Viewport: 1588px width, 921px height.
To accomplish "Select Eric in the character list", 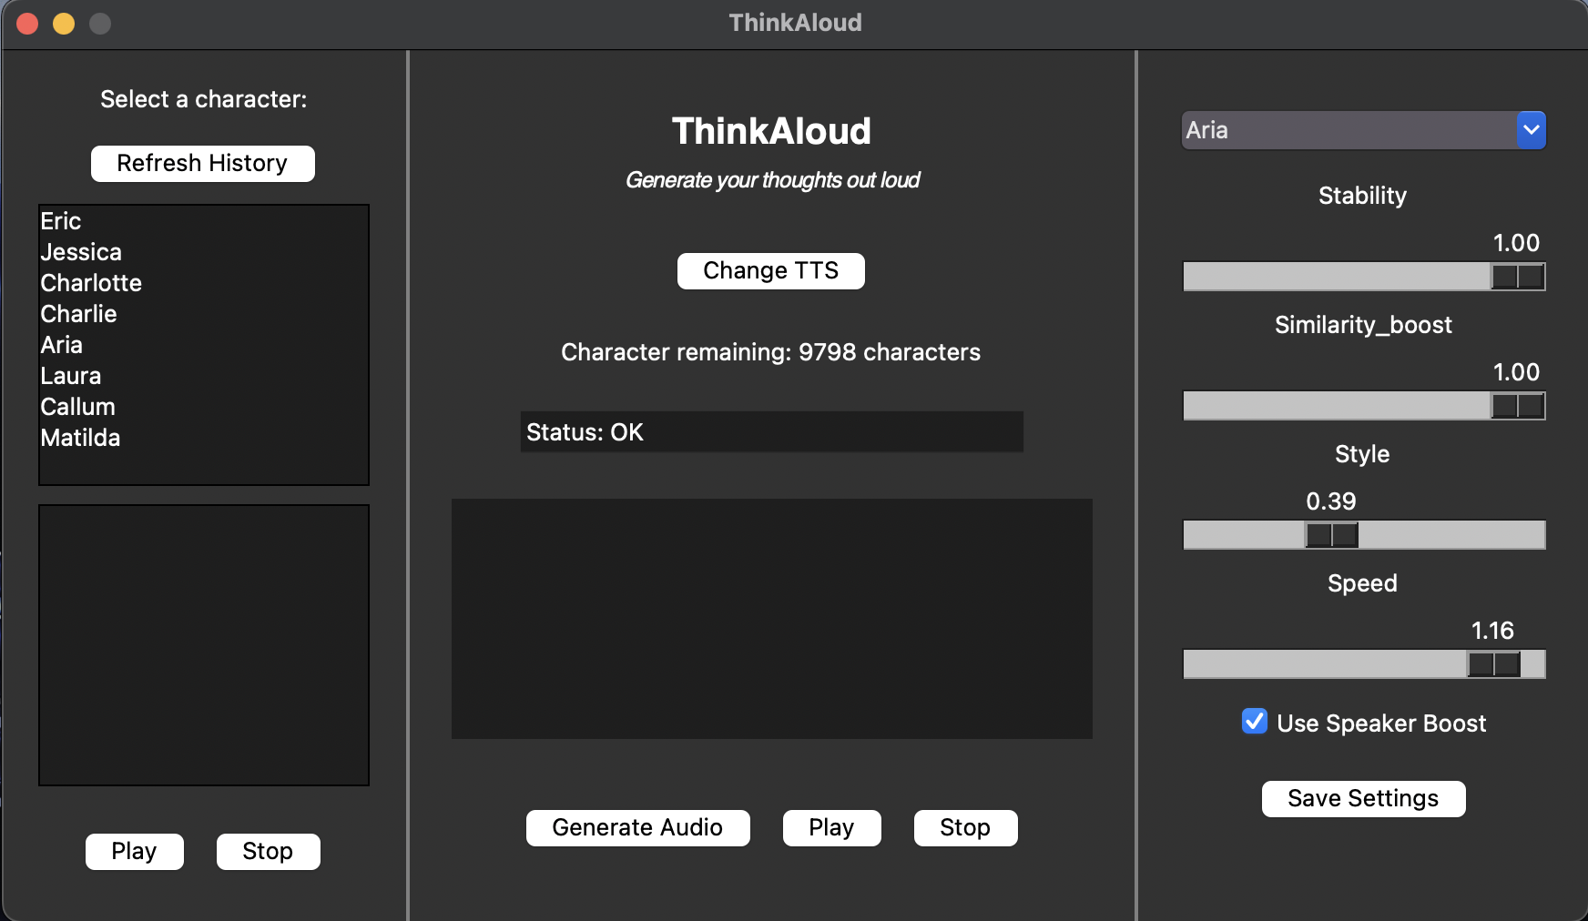I will click(x=203, y=221).
